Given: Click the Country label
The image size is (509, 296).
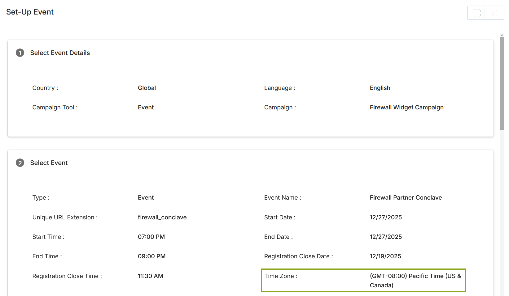Looking at the screenshot, I should point(45,88).
